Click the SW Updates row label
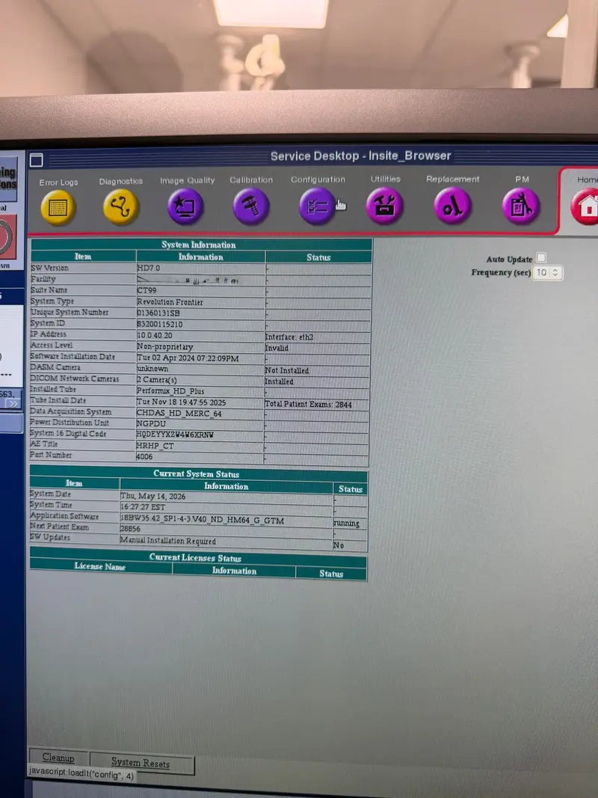Viewport: 598px width, 798px height. (x=50, y=537)
